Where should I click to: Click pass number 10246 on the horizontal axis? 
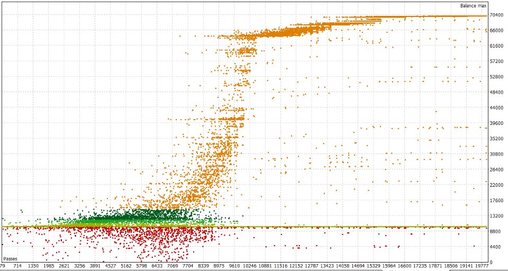[x=250, y=266]
